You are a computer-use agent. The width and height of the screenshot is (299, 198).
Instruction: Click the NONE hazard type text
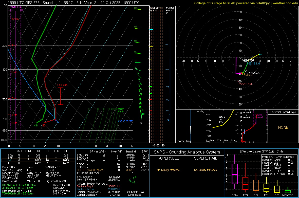point(283,127)
